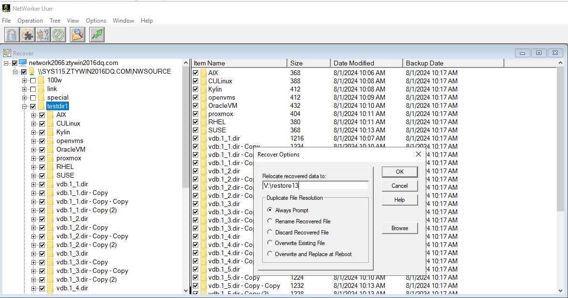Click the Kylin folder icon in tree
The height and width of the screenshot is (298, 568).
click(50, 132)
